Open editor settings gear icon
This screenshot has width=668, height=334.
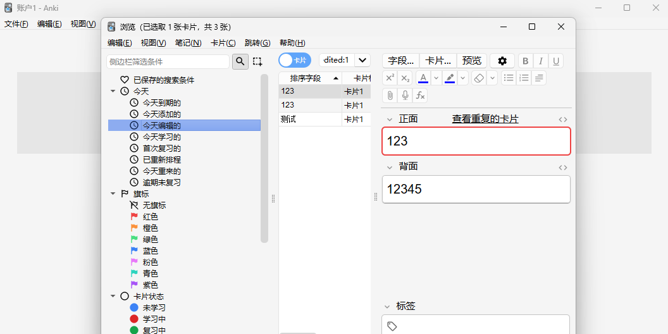(x=502, y=61)
